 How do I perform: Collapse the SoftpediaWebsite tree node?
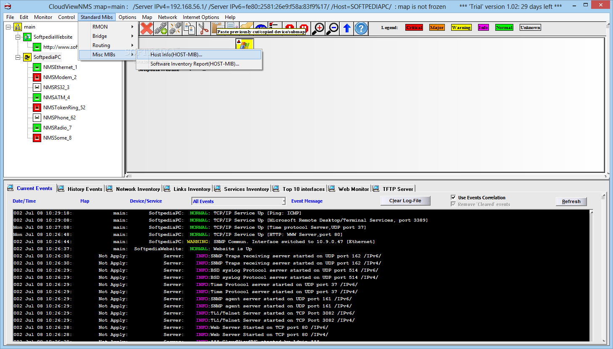[18, 37]
